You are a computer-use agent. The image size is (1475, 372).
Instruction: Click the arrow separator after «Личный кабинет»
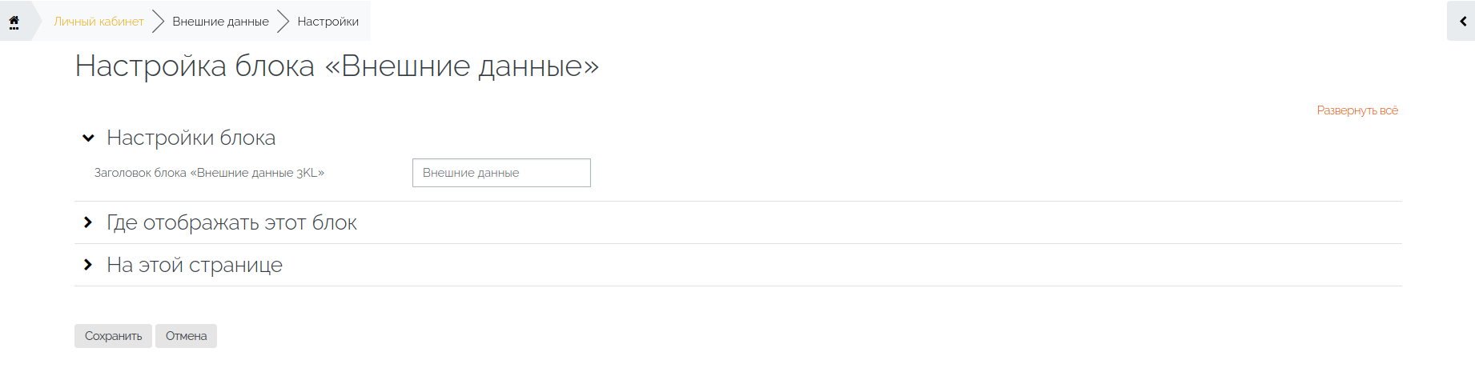[158, 22]
